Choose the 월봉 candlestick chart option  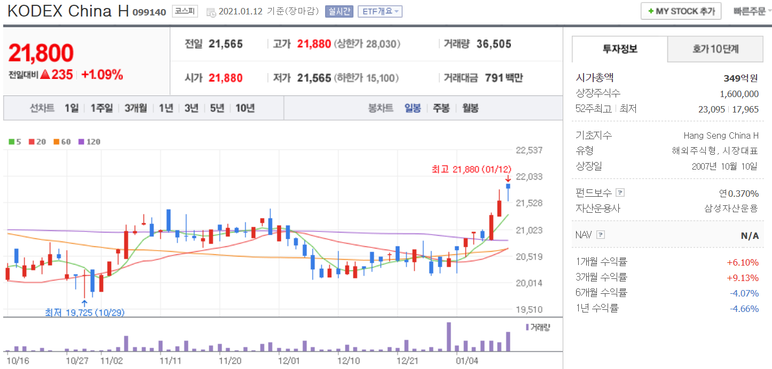point(470,108)
